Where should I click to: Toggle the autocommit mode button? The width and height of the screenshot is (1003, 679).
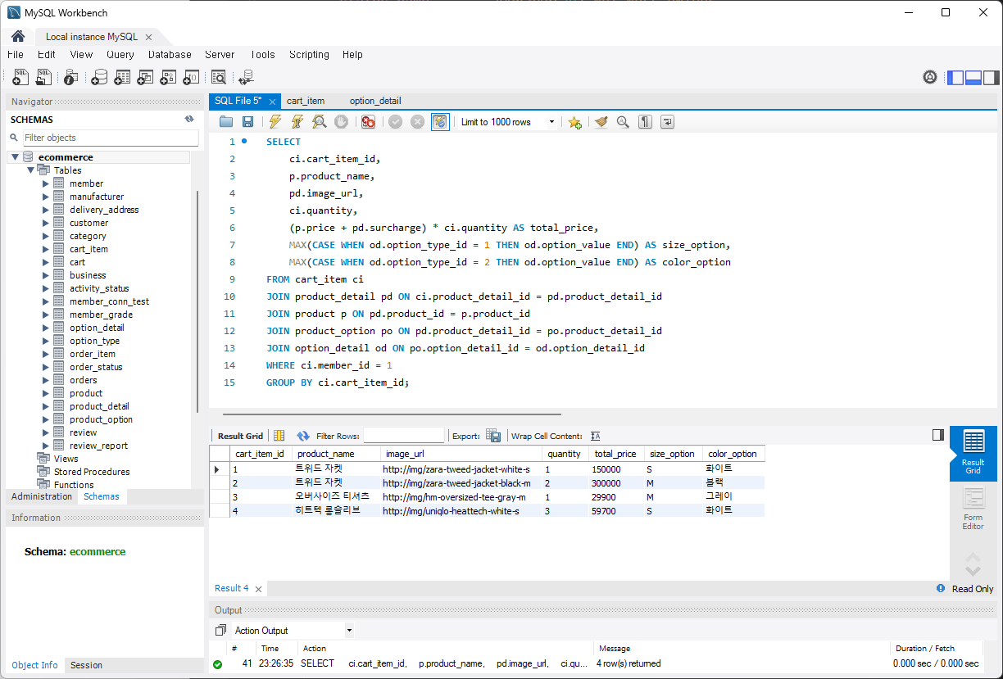pos(440,122)
